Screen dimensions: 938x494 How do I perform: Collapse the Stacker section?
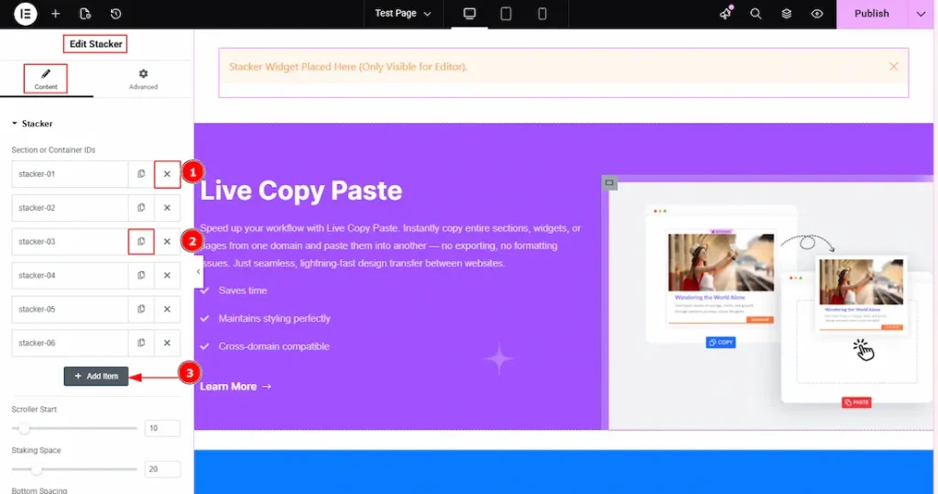coord(15,124)
